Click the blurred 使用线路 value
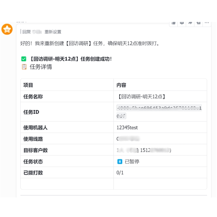 coord(128,139)
